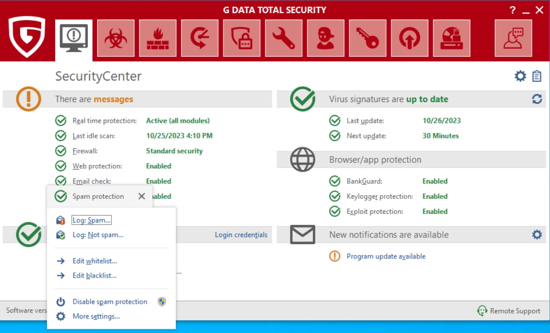
Task: Open the Parental controls child tab
Action: click(326, 38)
